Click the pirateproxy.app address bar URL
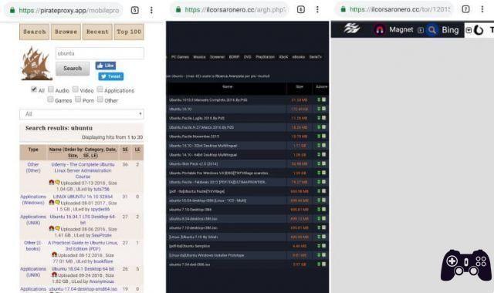This screenshot has width=494, height=293. [69, 10]
